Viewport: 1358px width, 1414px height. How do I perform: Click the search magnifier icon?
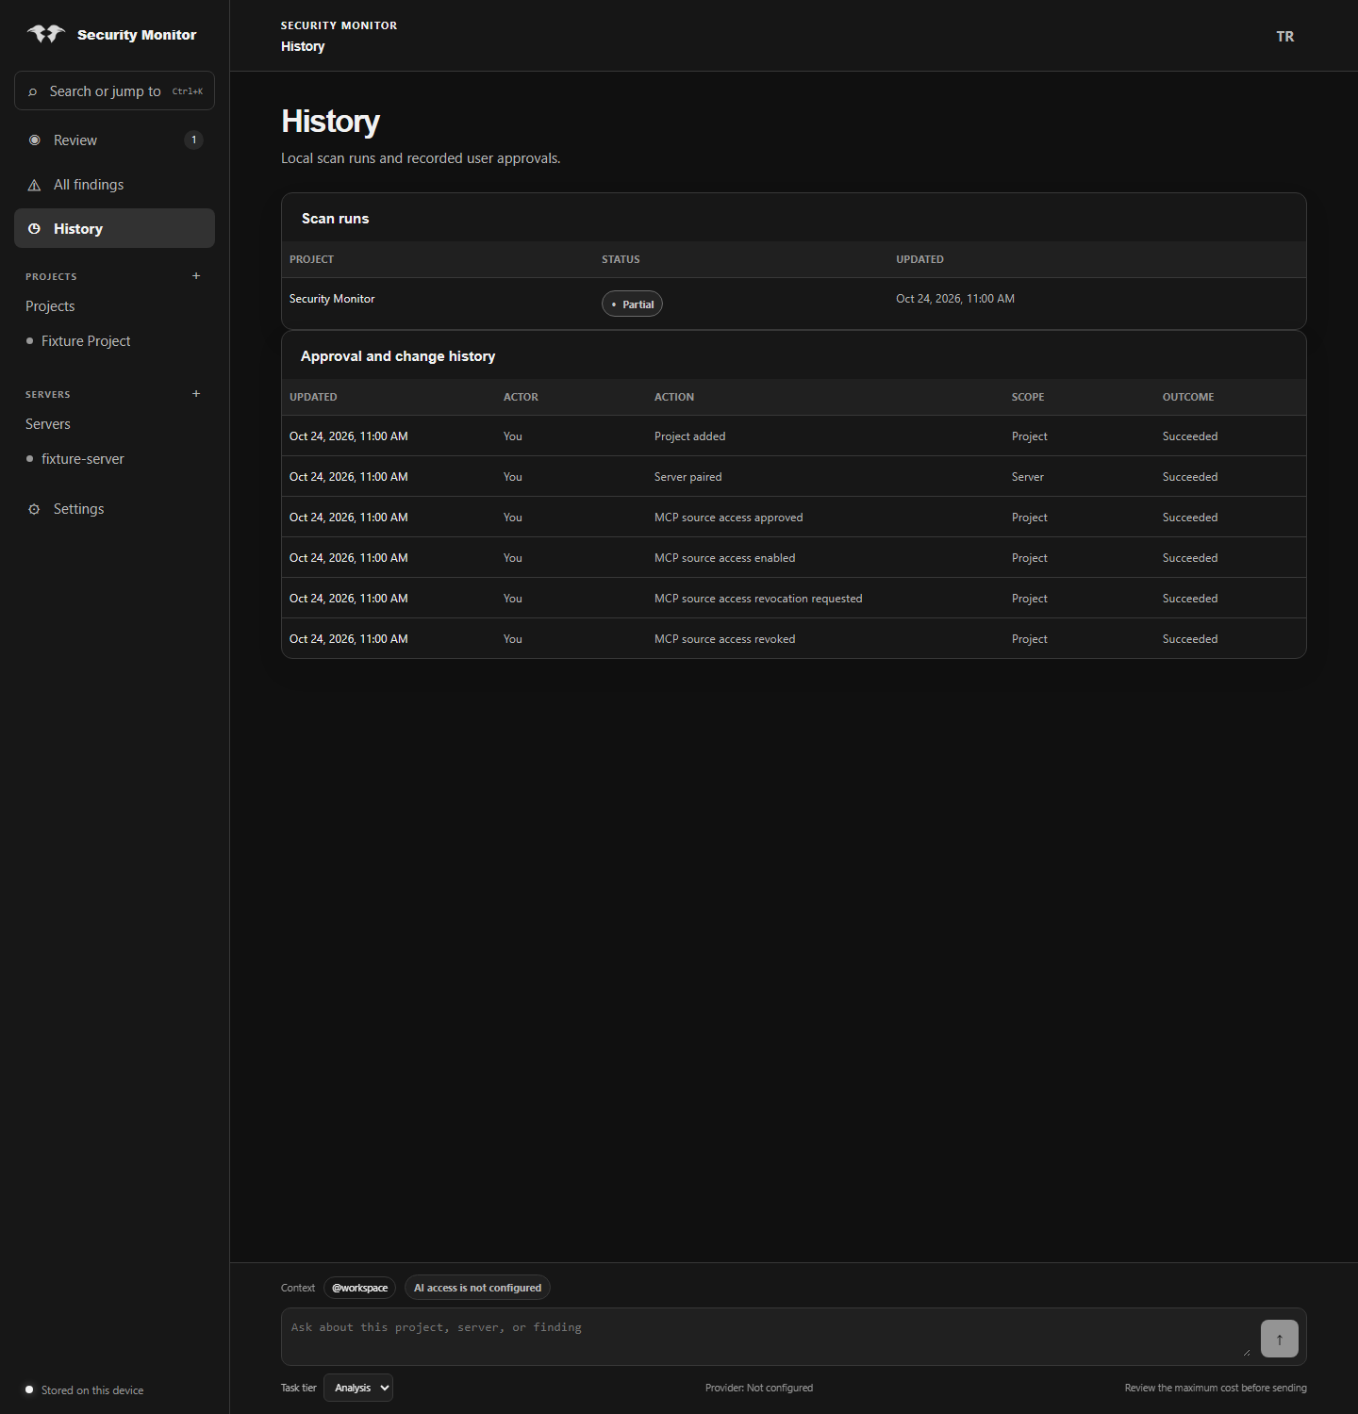pyautogui.click(x=32, y=91)
